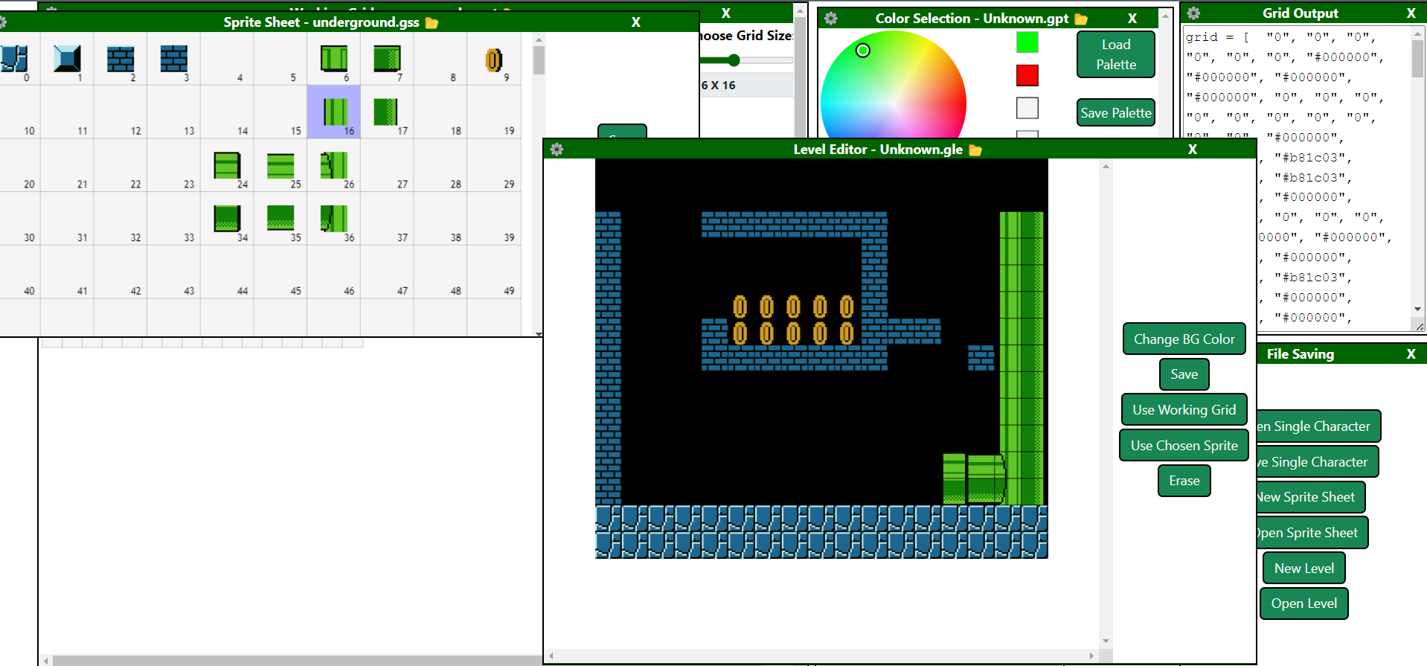Activate Use Working Grid
The image size is (1427, 666).
(1184, 410)
